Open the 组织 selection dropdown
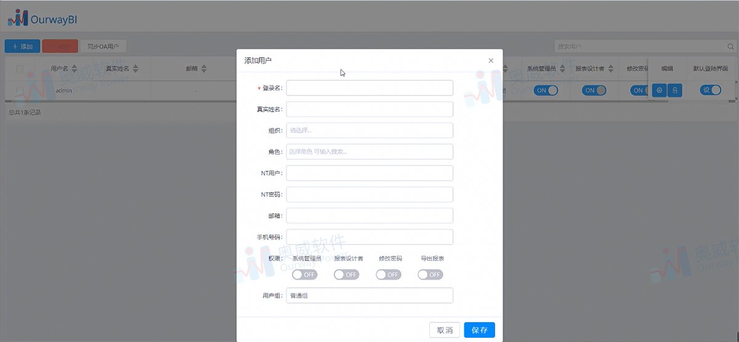Viewport: 739px width, 342px height. tap(369, 130)
